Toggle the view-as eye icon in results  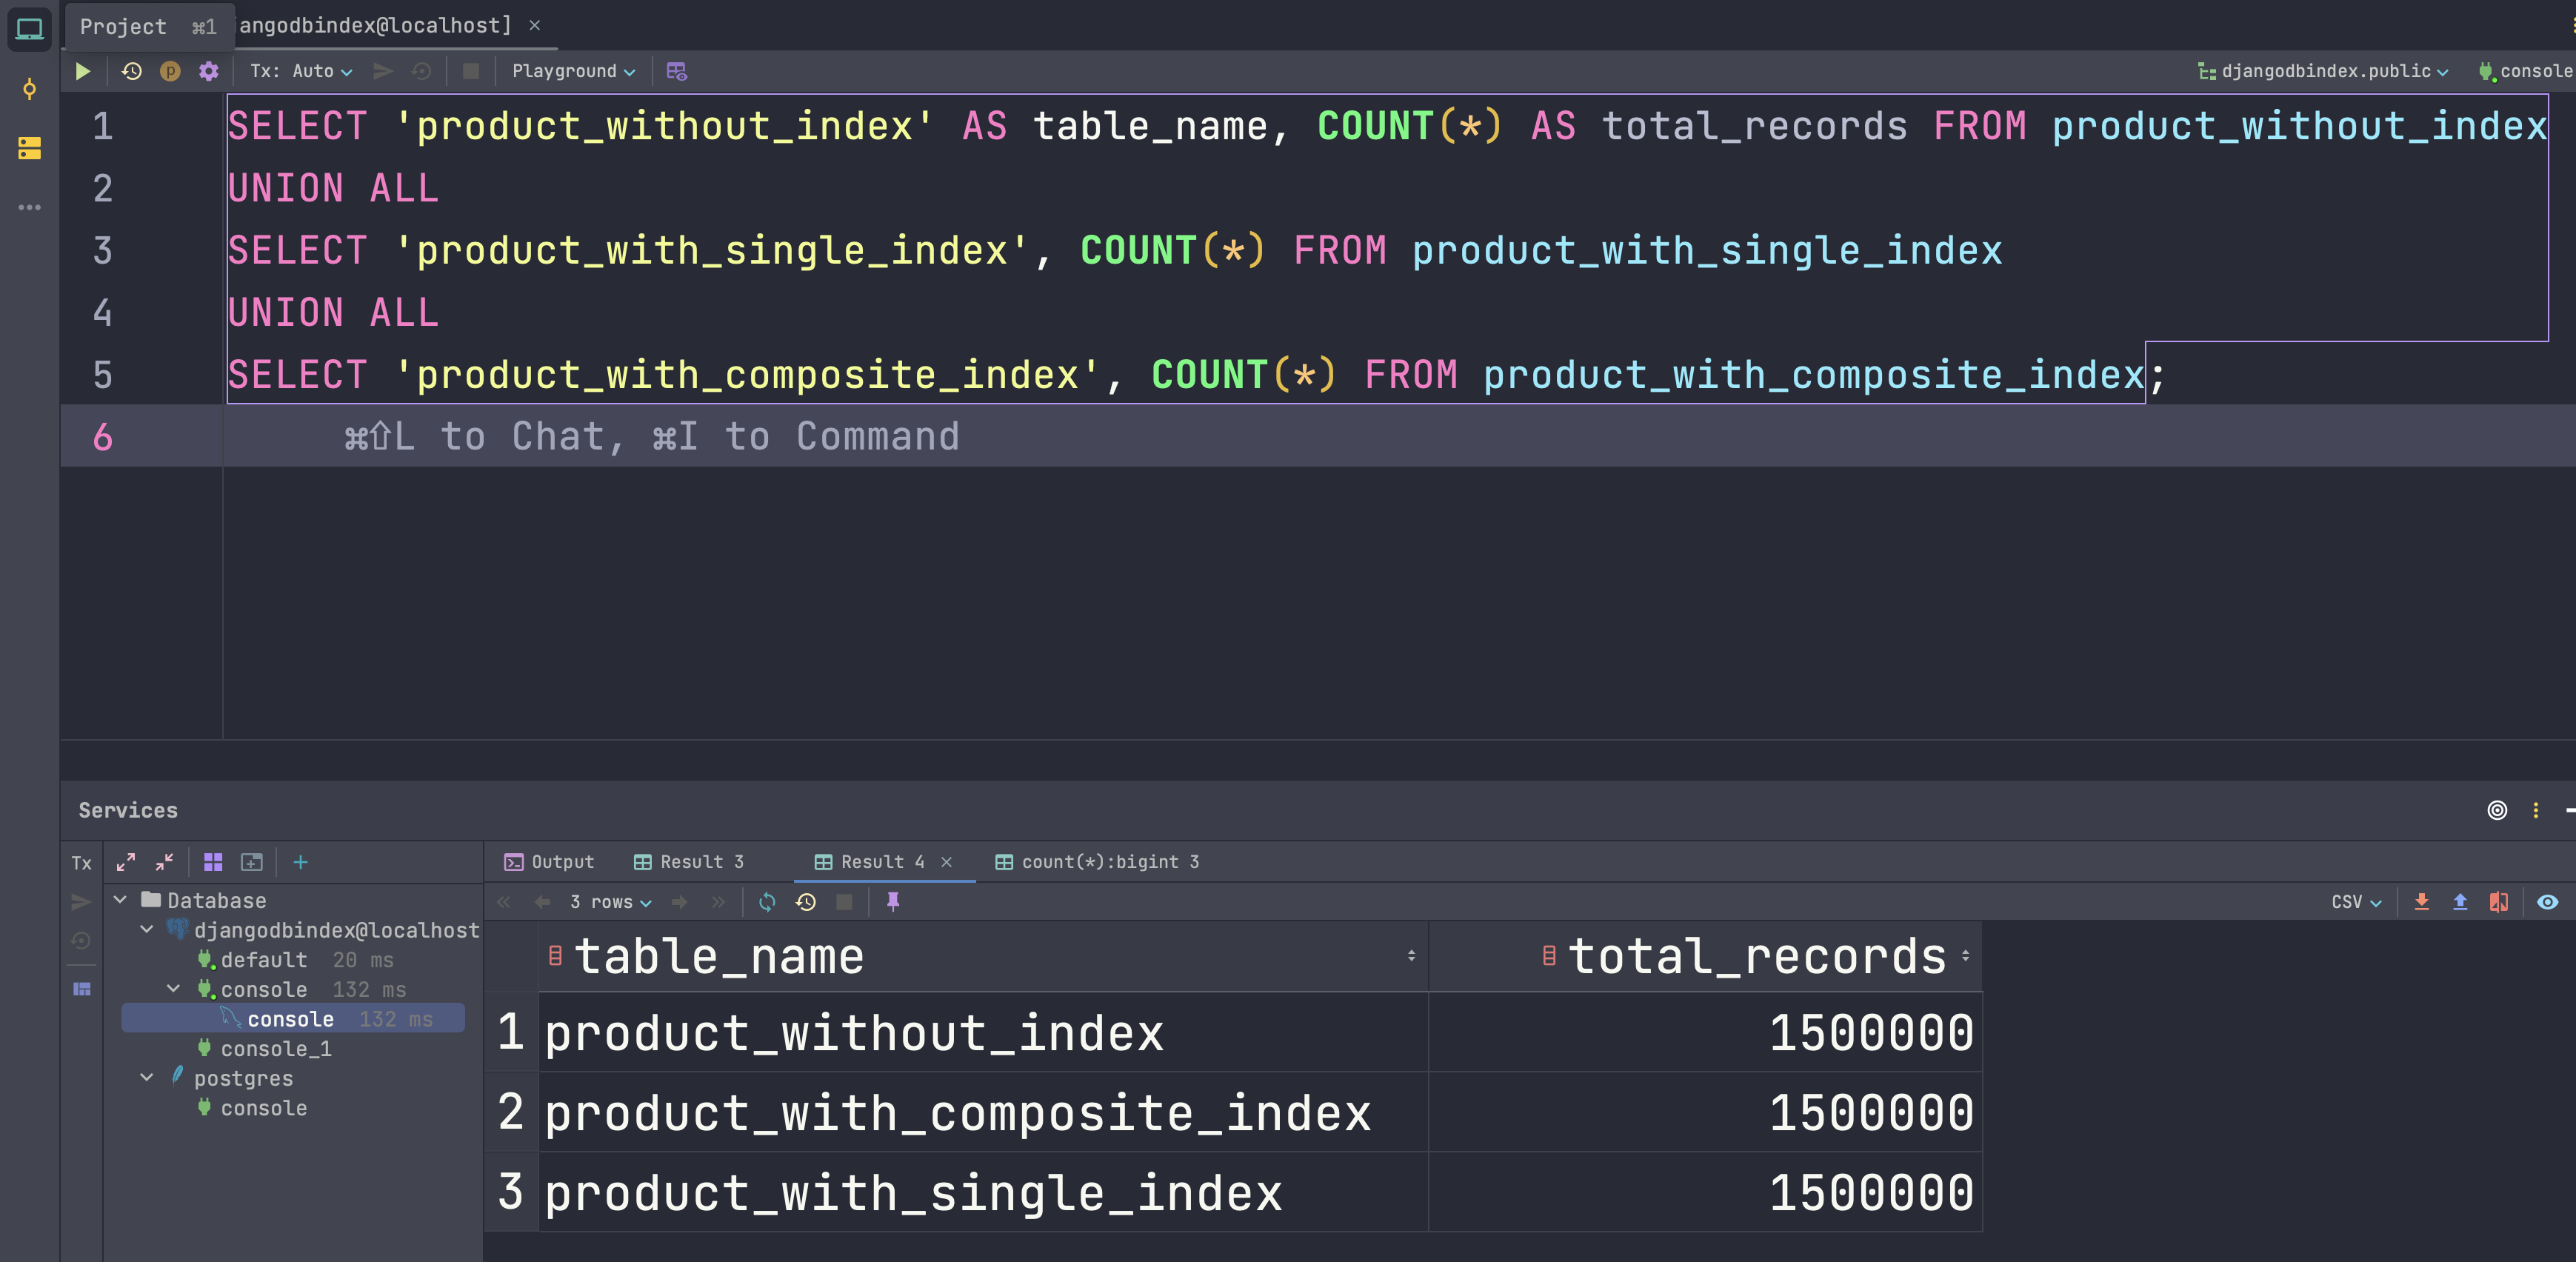pos(2547,902)
